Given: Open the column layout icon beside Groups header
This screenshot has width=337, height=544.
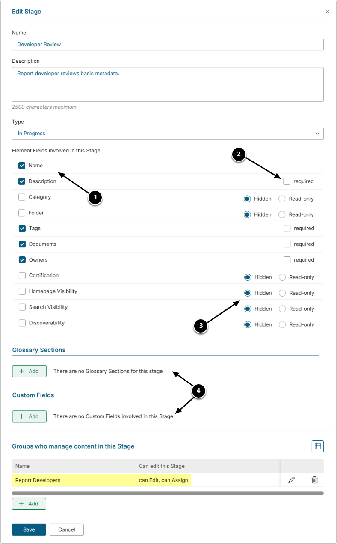Looking at the screenshot, I should coord(317,446).
